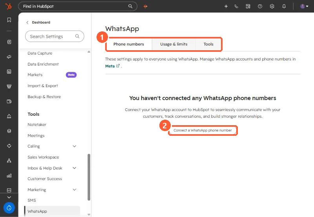The width and height of the screenshot is (314, 217).
Task: Open the Meta external link
Action: [x=112, y=66]
